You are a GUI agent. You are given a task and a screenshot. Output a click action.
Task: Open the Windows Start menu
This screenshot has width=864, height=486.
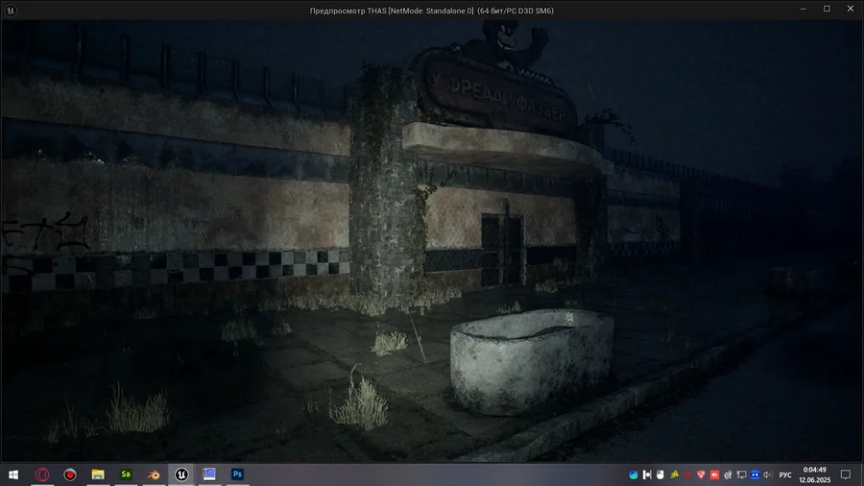click(13, 474)
